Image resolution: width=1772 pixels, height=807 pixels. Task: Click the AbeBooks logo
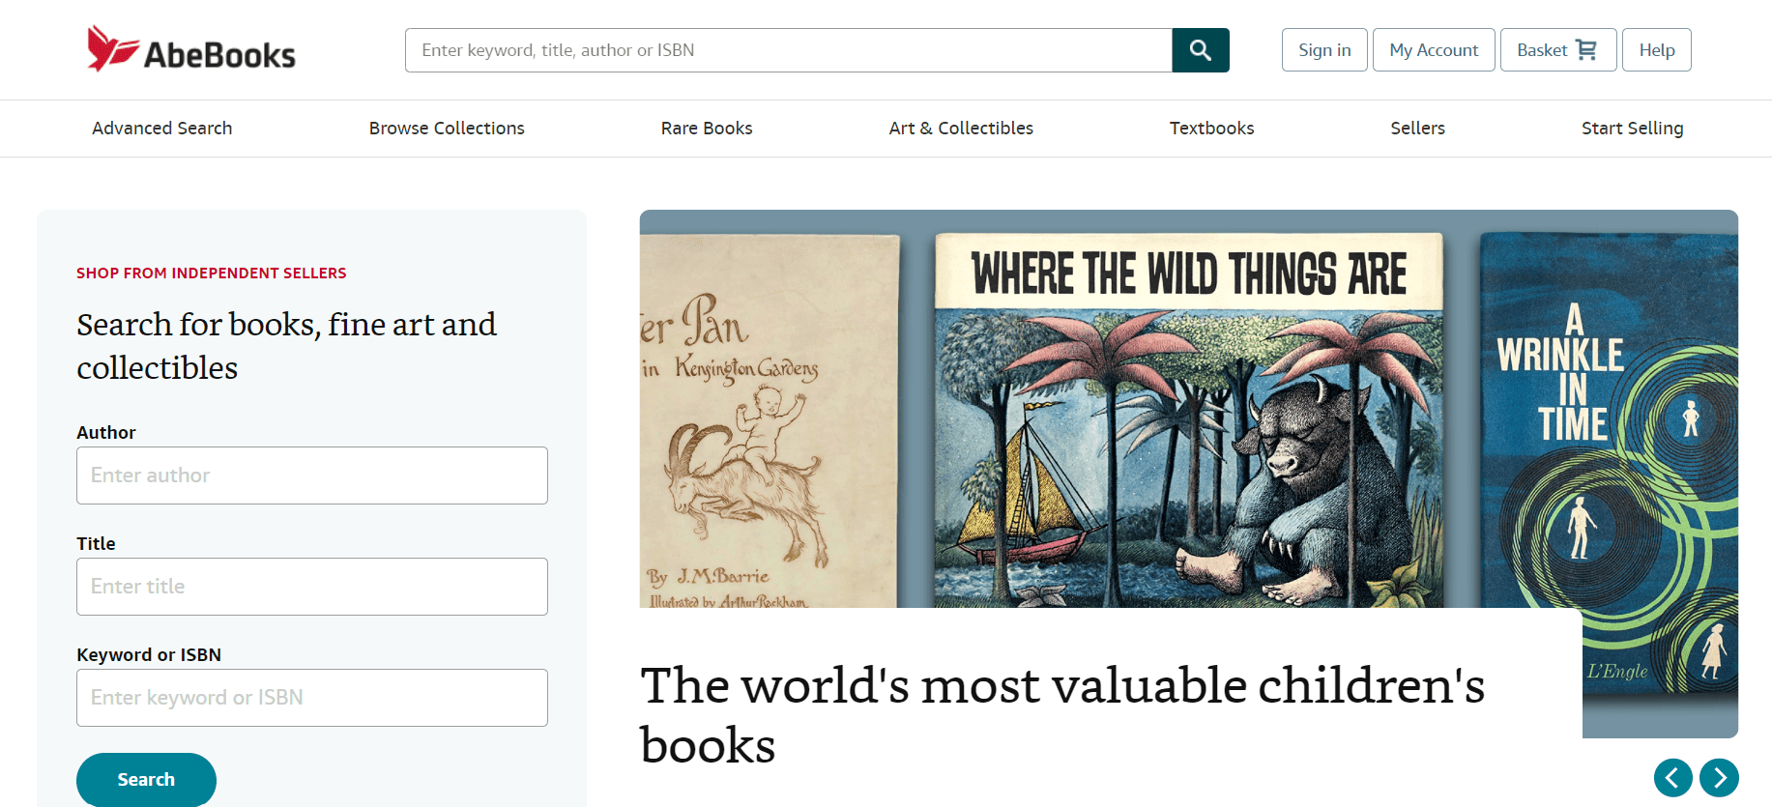189,49
